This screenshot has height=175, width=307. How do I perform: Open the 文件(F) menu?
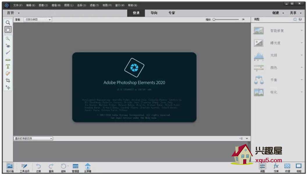point(18,5)
